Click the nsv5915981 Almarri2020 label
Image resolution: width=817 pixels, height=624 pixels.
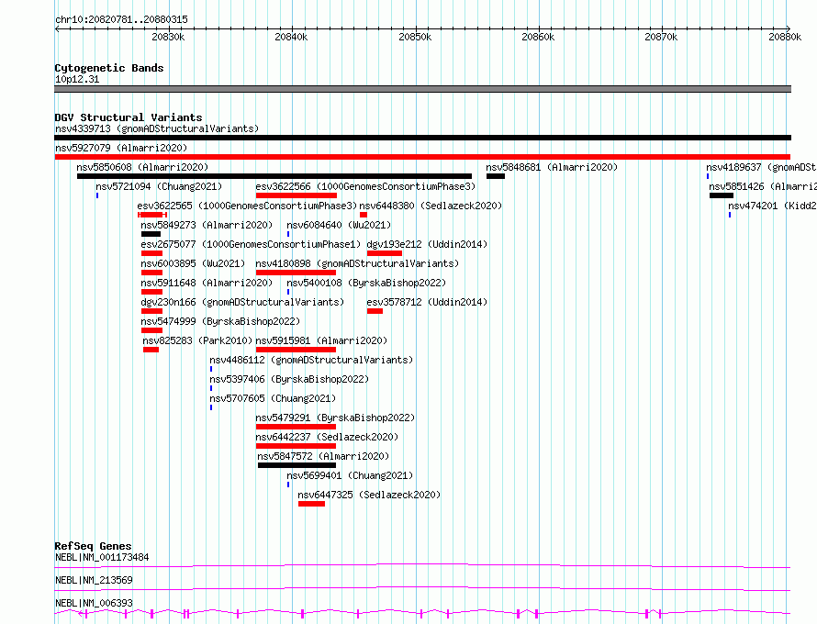click(x=321, y=340)
